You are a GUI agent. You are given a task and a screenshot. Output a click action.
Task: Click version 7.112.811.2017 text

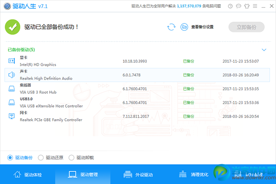pos(136,116)
